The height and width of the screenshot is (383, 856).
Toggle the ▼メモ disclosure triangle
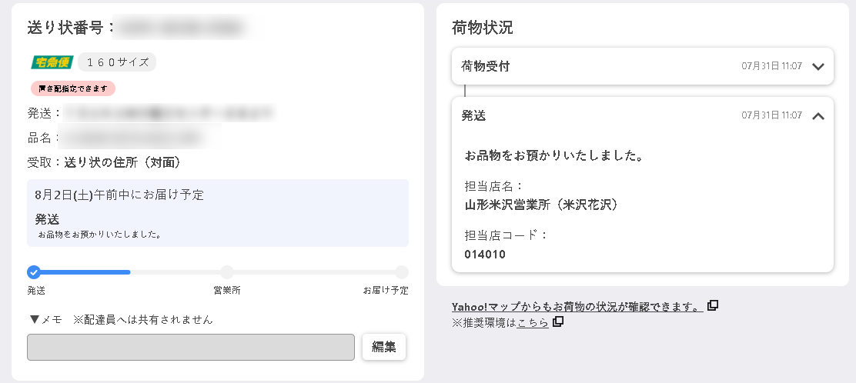click(35, 320)
